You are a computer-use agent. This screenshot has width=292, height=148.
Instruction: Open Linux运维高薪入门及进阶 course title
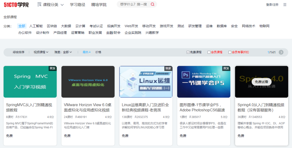[145, 108]
